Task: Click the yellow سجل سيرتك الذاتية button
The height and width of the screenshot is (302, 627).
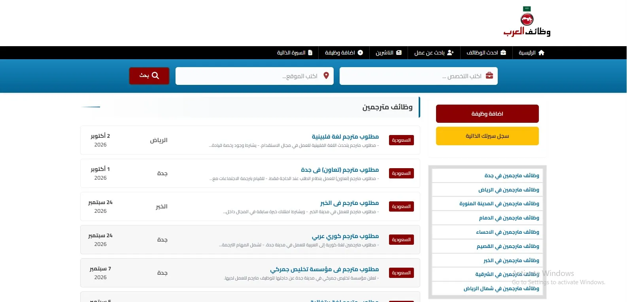Action: [x=487, y=136]
